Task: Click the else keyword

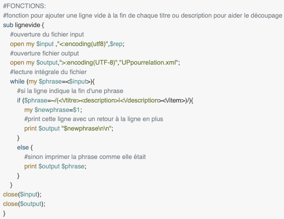Action: coord(23,147)
